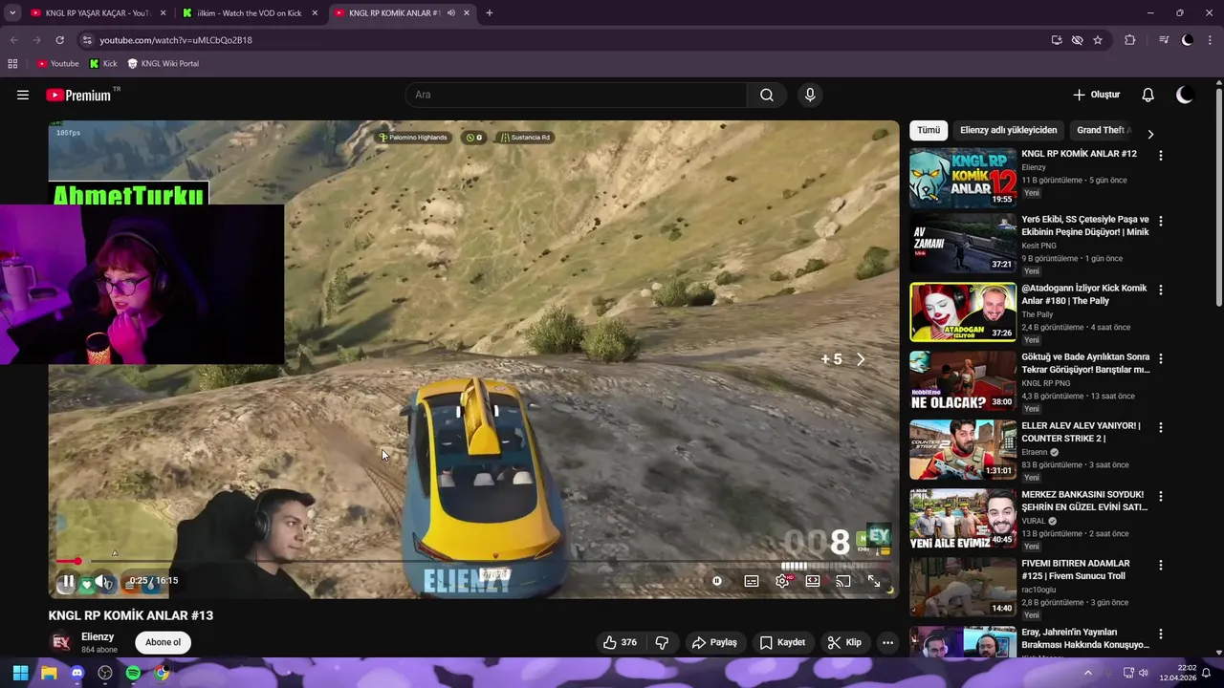The height and width of the screenshot is (688, 1224).
Task: Open AV ZAMANI video thumbnail
Action: click(963, 243)
